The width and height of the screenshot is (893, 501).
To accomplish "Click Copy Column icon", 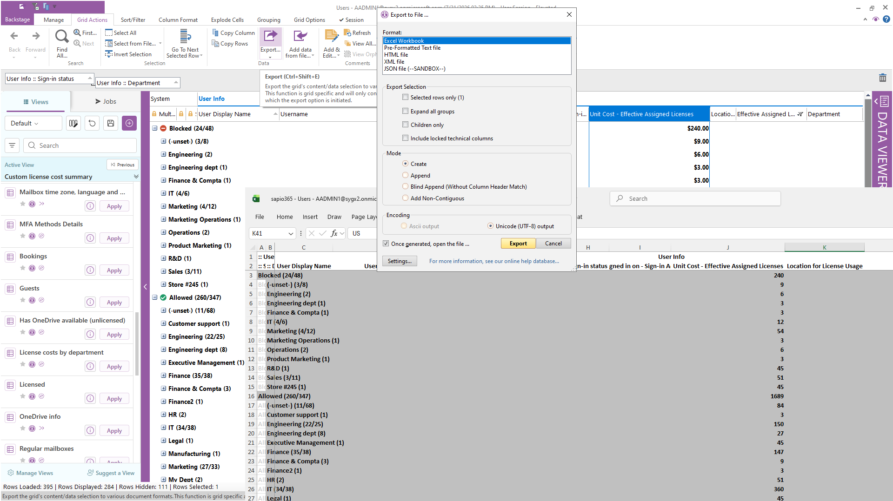I will tap(215, 33).
